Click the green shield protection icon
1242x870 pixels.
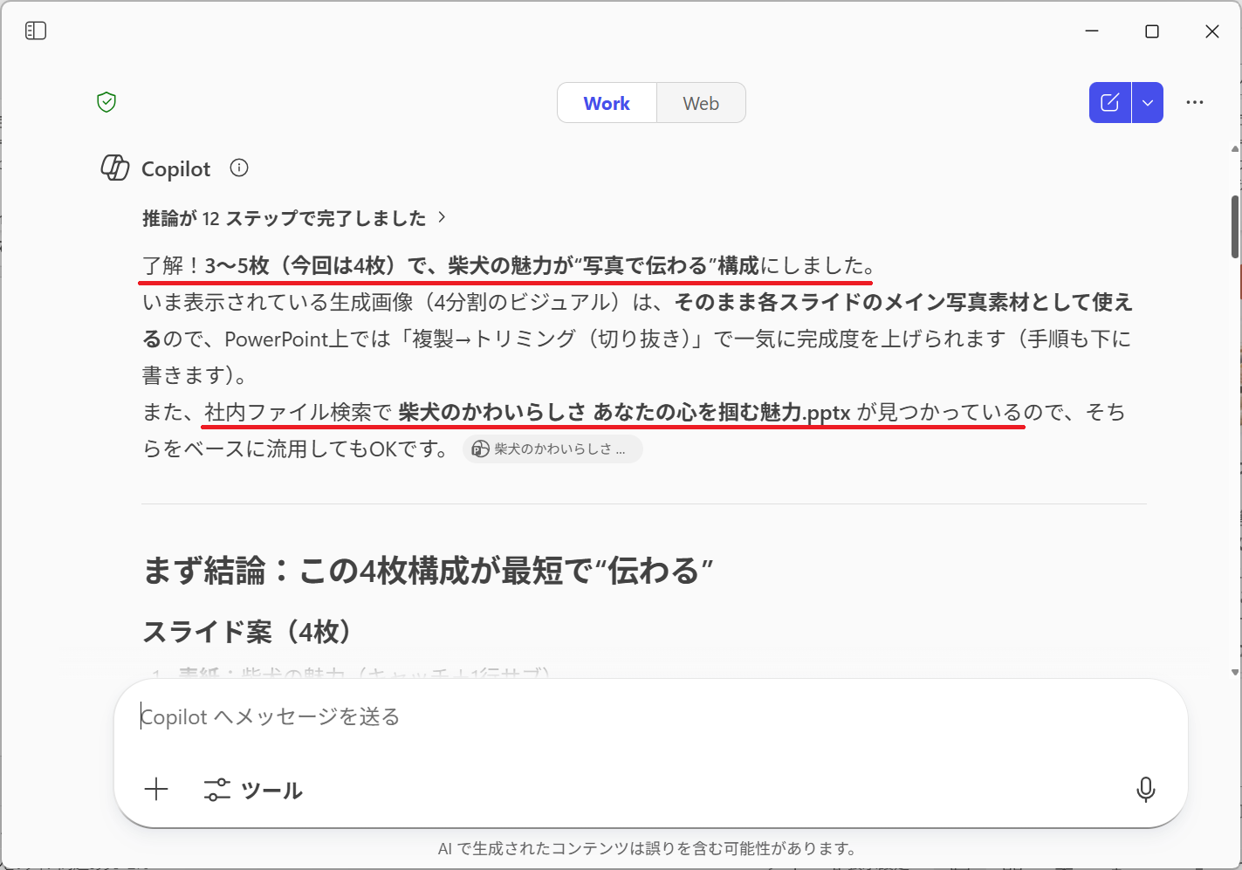106,102
